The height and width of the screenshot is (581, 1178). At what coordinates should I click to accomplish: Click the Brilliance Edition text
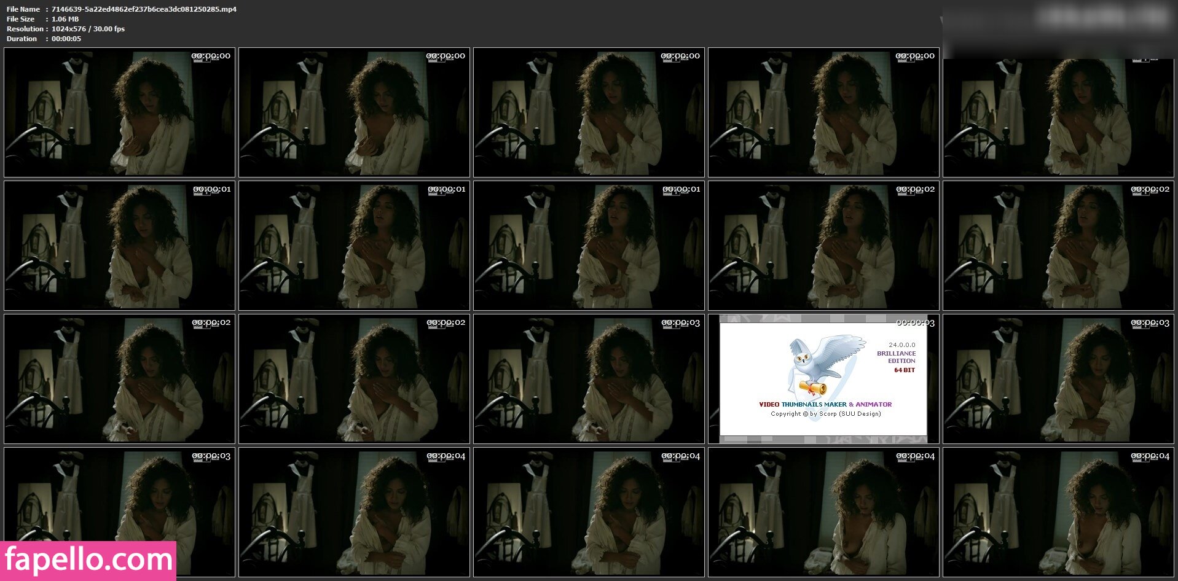(896, 357)
